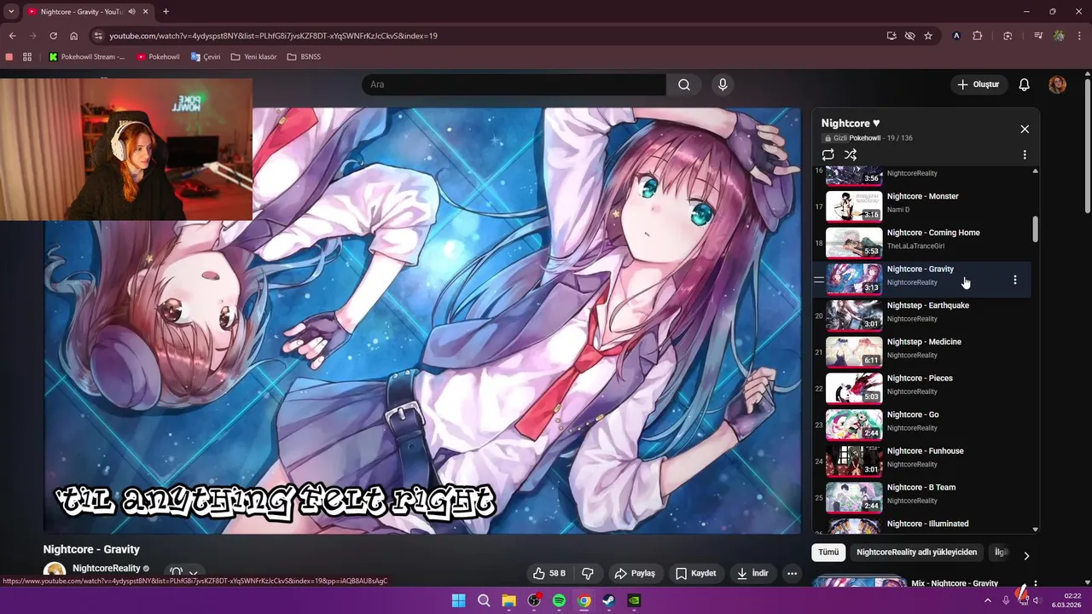Open the Pokehowll bookmark
This screenshot has height=614, width=1092.
tap(158, 57)
